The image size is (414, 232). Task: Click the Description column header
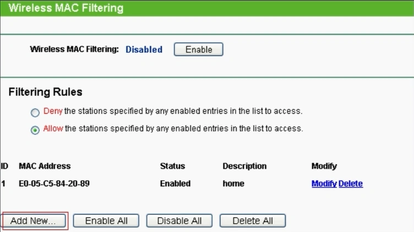tap(244, 166)
